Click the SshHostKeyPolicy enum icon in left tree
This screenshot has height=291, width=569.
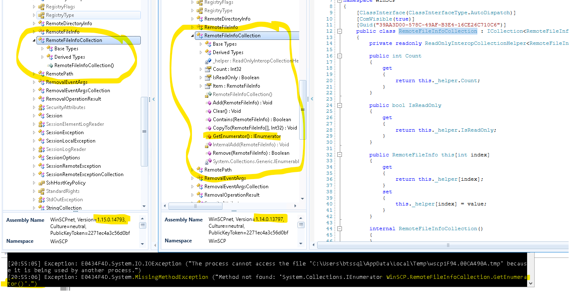click(x=41, y=183)
